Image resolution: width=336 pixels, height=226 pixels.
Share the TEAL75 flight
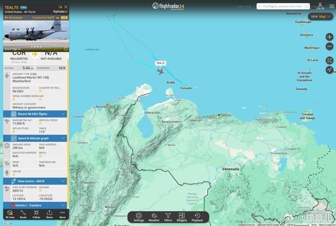(49, 214)
